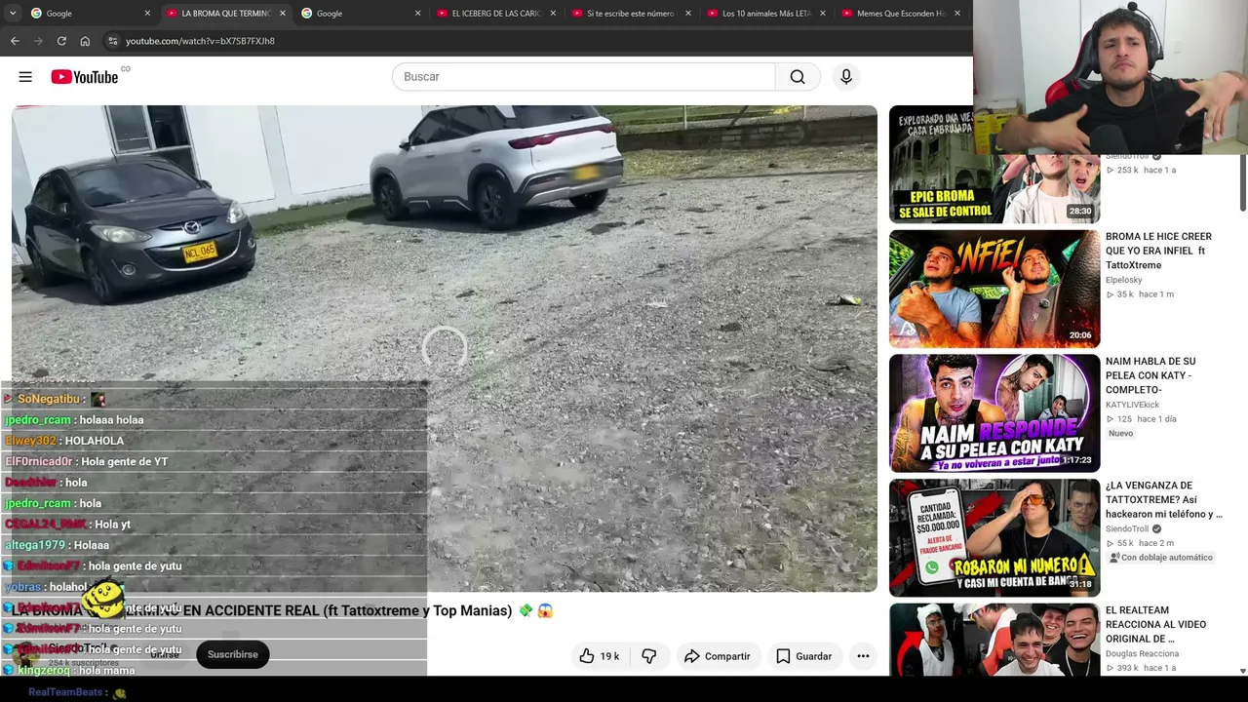
Task: Go back with the browser back arrow
Action: 15,41
